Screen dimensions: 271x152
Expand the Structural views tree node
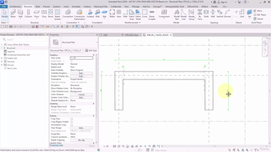click(5, 48)
